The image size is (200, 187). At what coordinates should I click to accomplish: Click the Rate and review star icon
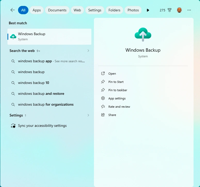click(x=103, y=106)
